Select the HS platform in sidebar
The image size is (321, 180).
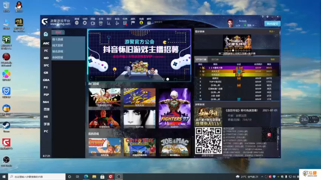tap(46, 117)
